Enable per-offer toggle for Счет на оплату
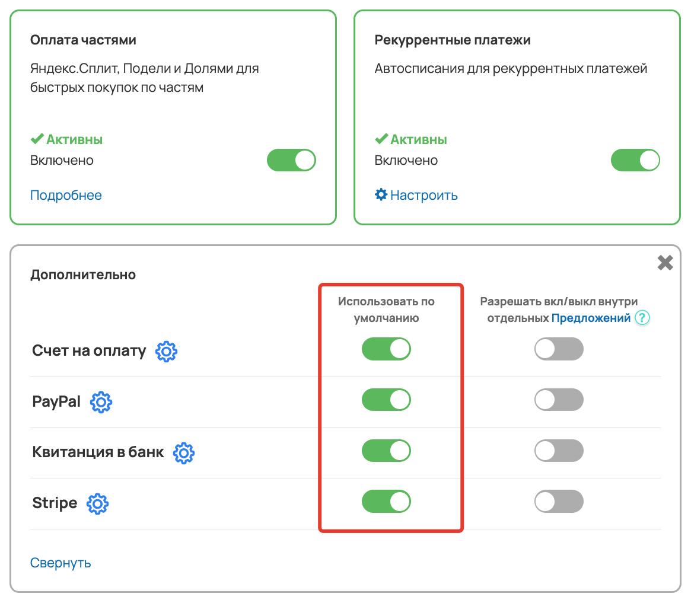The height and width of the screenshot is (600, 691). [559, 349]
